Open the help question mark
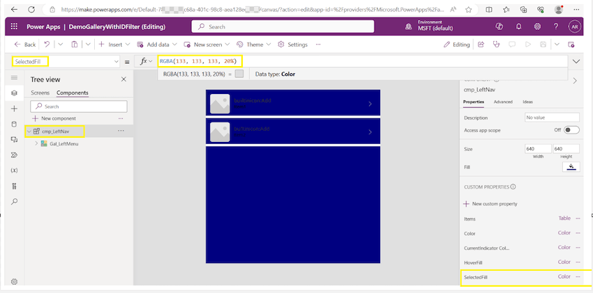593x293 pixels. pos(555,26)
